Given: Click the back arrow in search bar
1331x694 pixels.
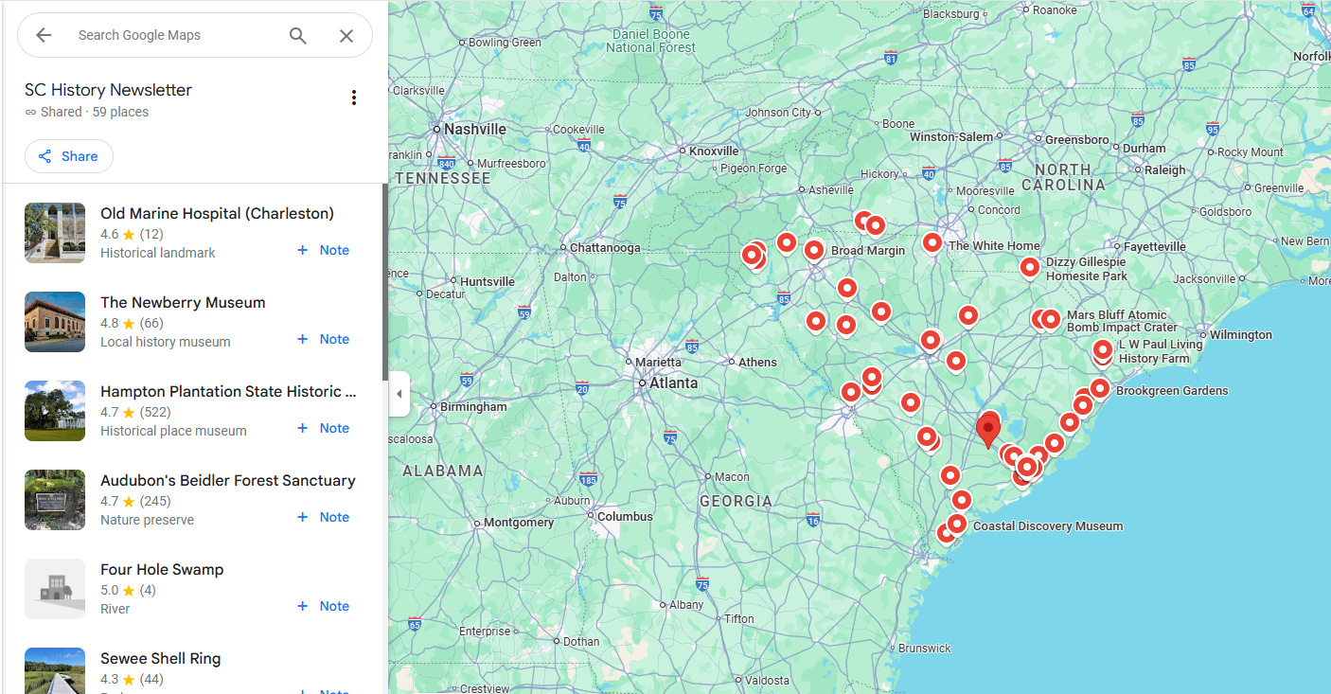Looking at the screenshot, I should 44,35.
